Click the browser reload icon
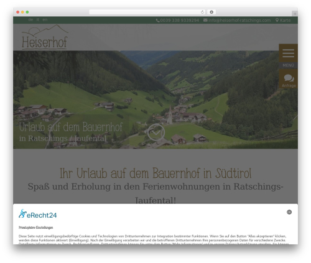The image size is (311, 263). (x=202, y=12)
